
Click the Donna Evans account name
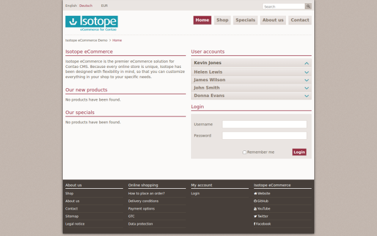[209, 96]
